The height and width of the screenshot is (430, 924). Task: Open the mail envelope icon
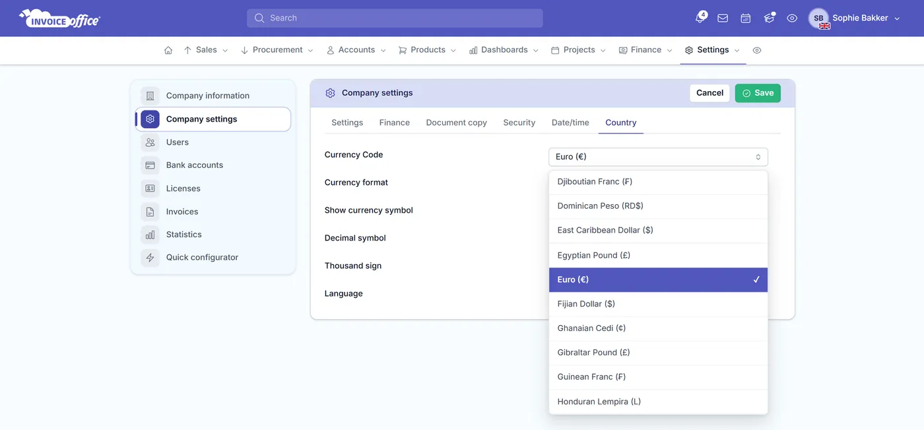click(723, 18)
